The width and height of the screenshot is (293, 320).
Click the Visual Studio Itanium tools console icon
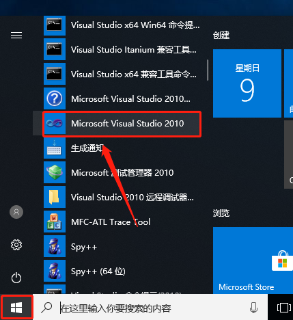pyautogui.click(x=55, y=49)
